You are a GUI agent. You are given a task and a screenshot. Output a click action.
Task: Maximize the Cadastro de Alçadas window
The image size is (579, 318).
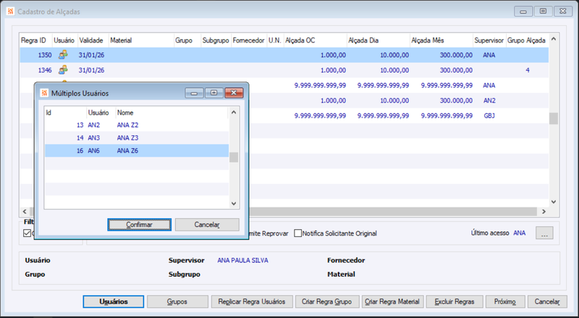544,12
